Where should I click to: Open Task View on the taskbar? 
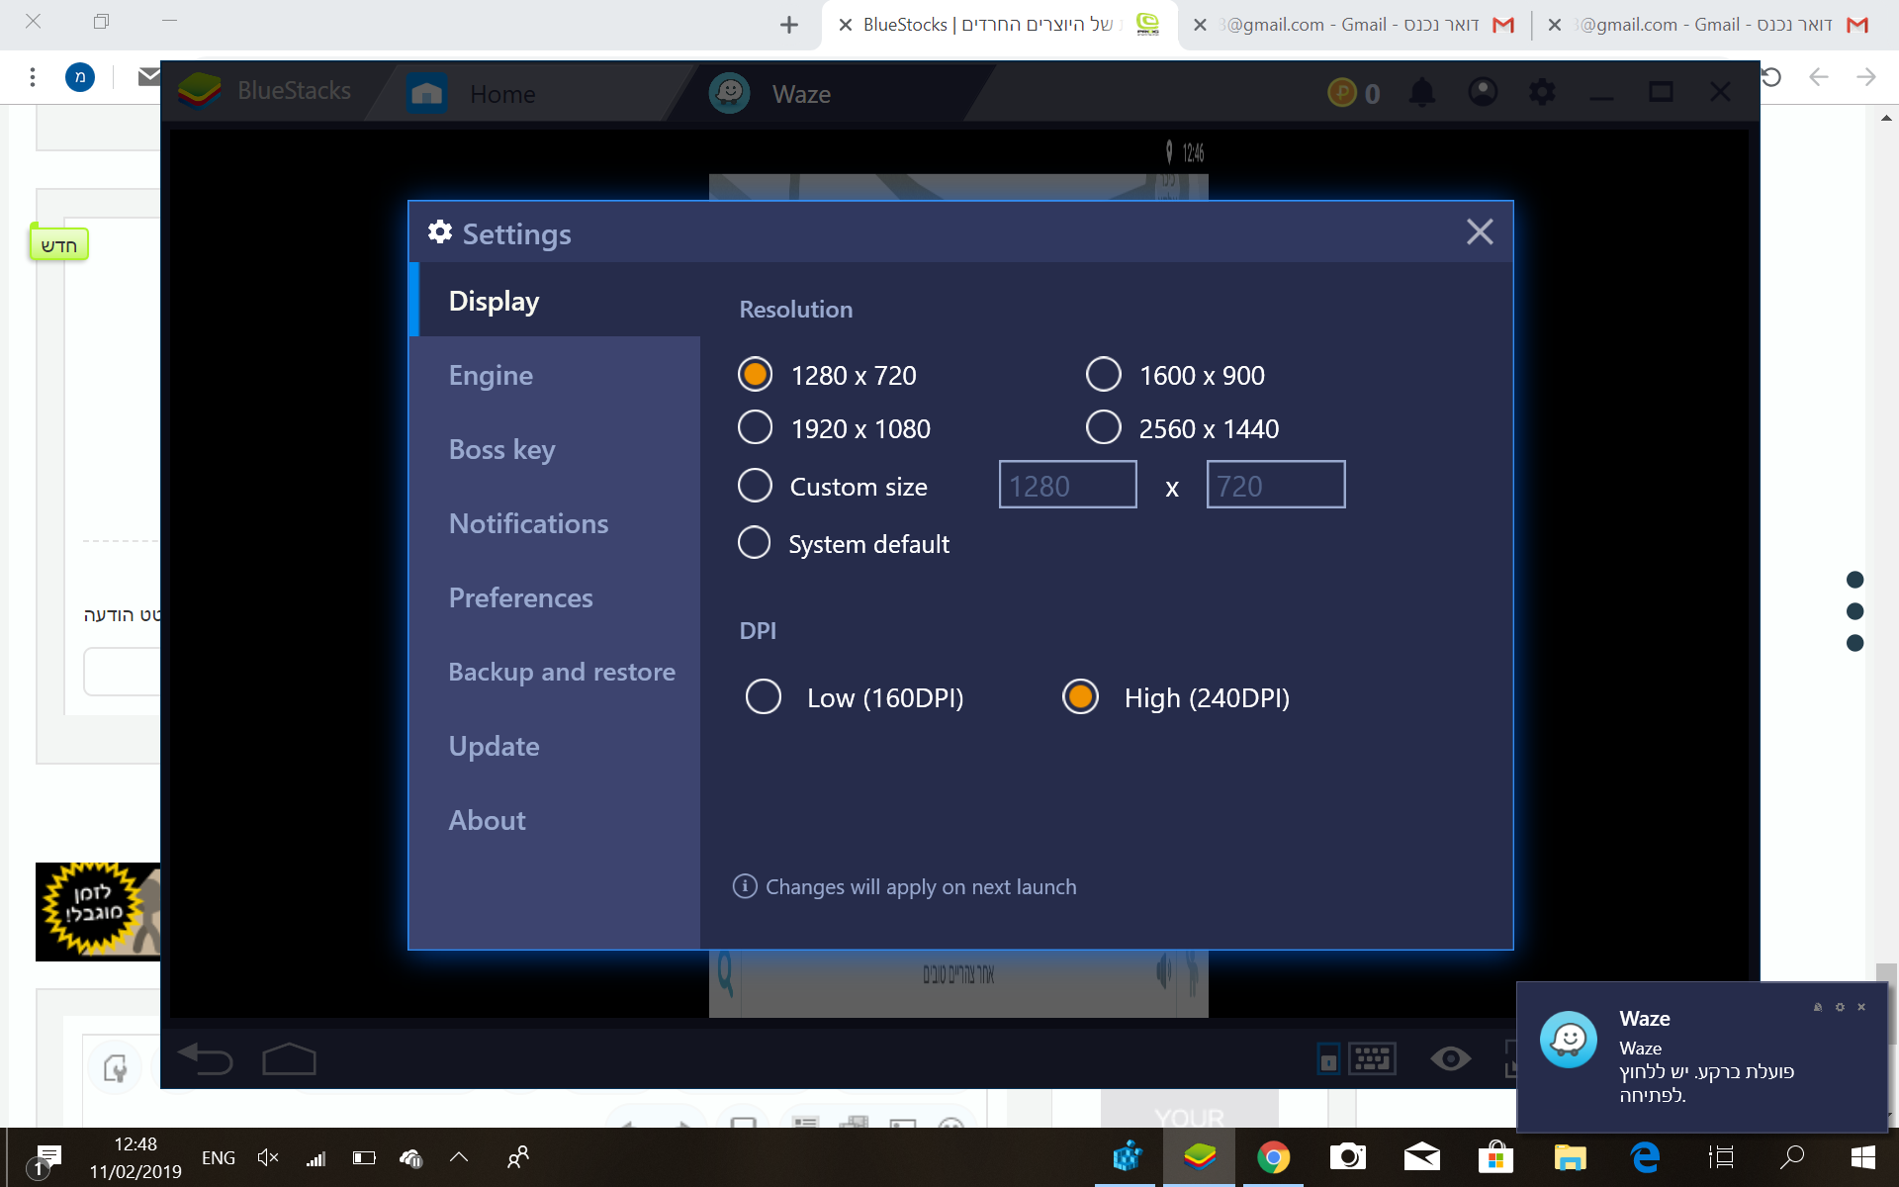[1721, 1157]
